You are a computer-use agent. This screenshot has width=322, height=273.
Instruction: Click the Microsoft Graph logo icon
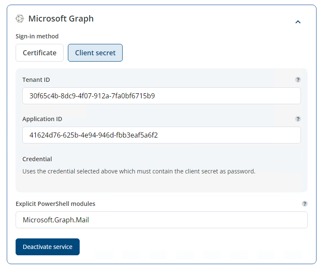click(20, 19)
